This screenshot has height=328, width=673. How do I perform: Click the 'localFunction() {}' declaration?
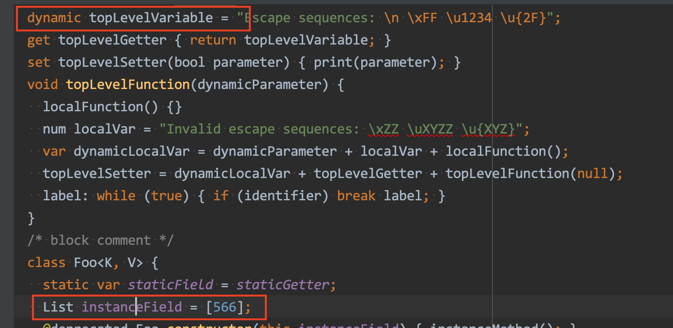[112, 106]
